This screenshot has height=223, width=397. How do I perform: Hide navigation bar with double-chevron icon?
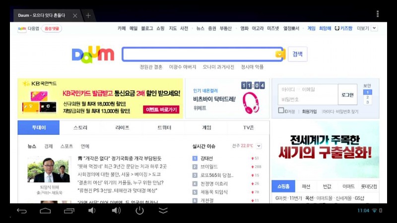pos(163,210)
